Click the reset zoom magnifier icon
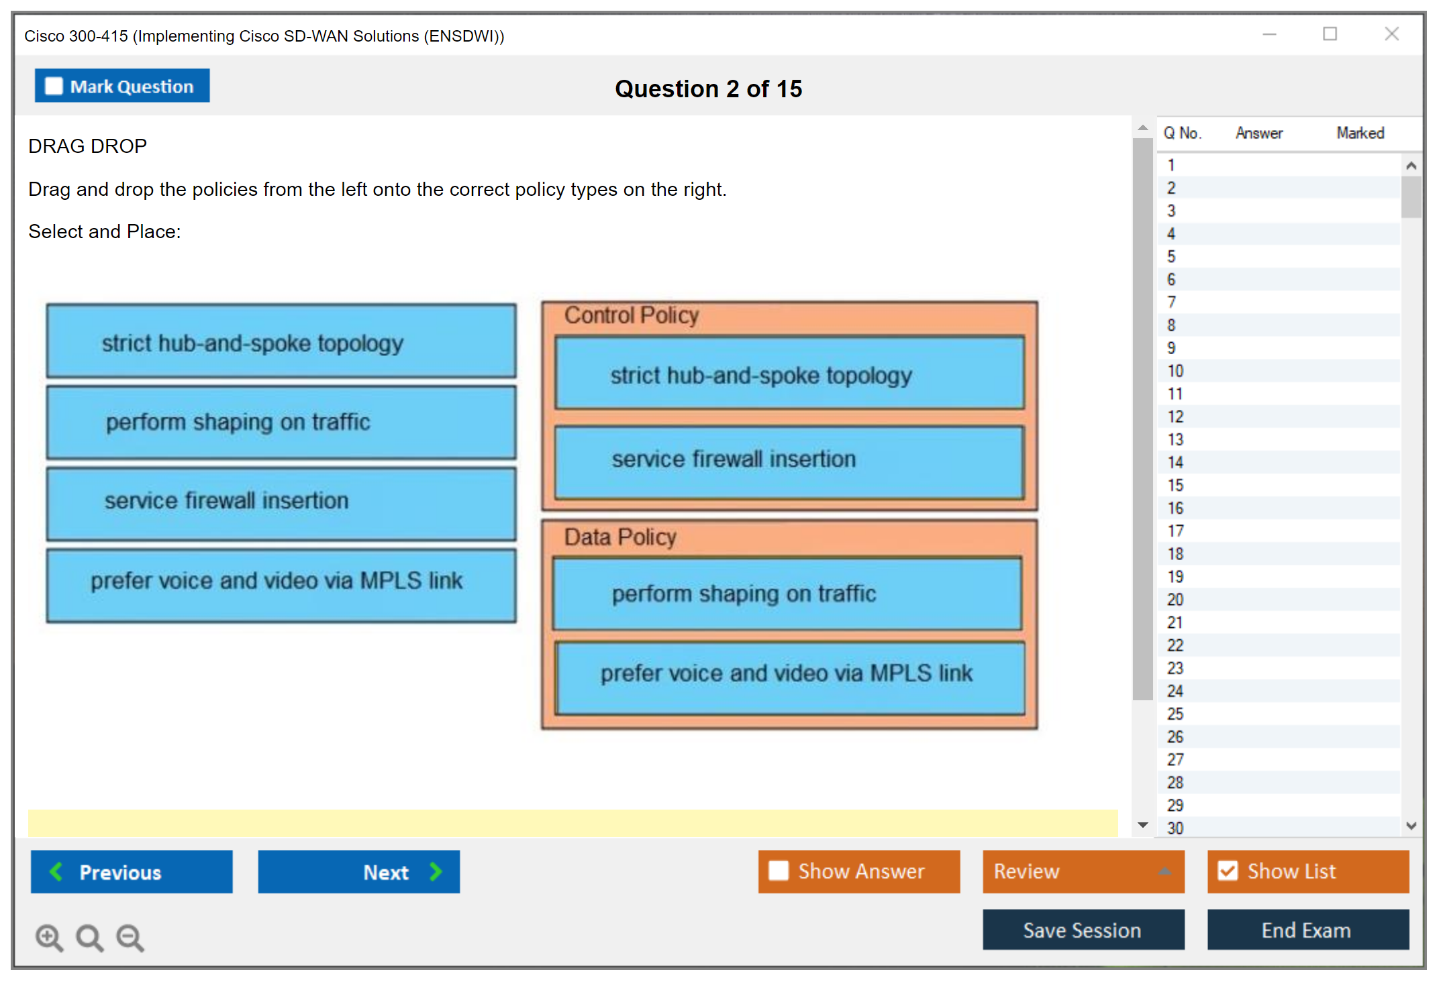This screenshot has height=986, width=1443. [89, 937]
